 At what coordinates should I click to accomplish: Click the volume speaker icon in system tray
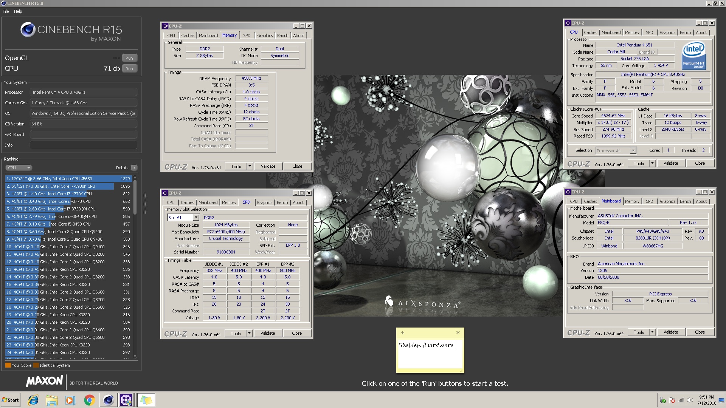[x=690, y=400]
